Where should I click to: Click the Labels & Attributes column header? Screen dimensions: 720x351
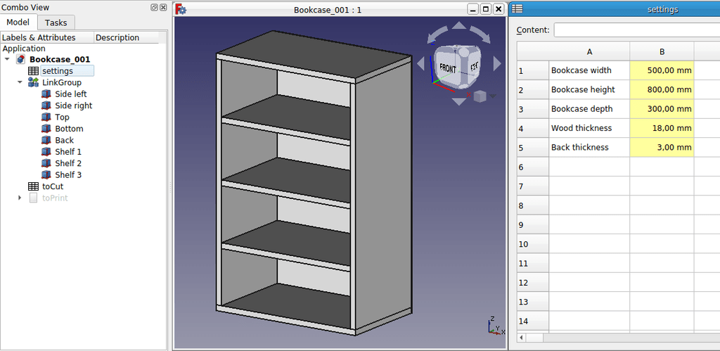coord(47,38)
